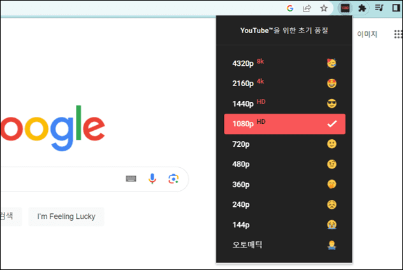Open the Google apps grid icon
The width and height of the screenshot is (403, 270).
click(398, 34)
